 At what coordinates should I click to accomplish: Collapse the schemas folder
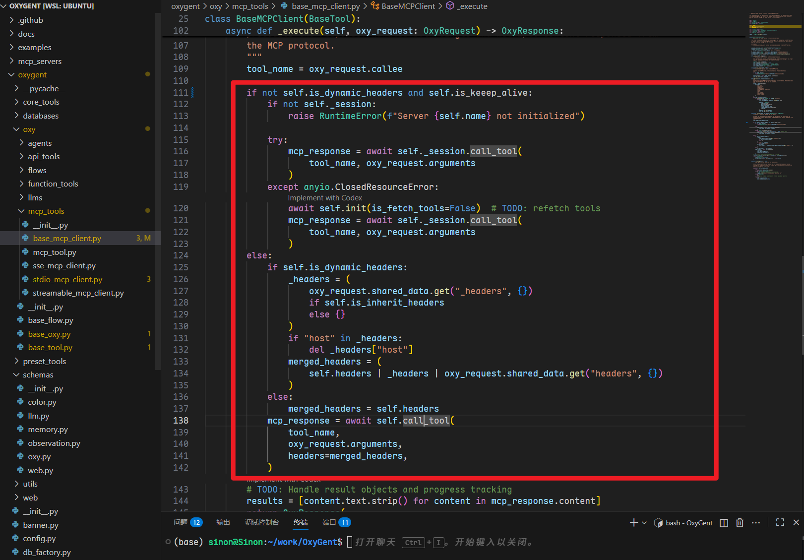pos(38,375)
